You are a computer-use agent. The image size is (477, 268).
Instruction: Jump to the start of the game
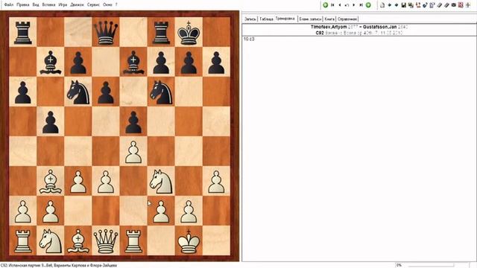coord(332,5)
